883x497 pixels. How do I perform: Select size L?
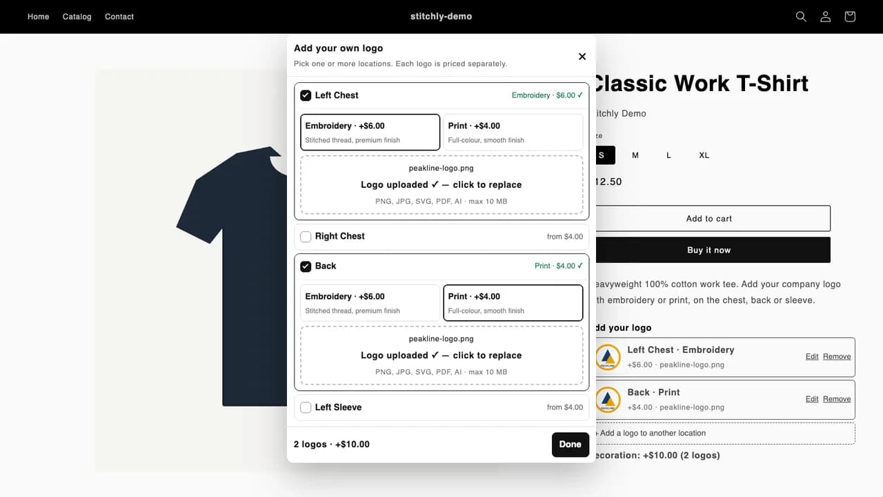[x=668, y=155]
